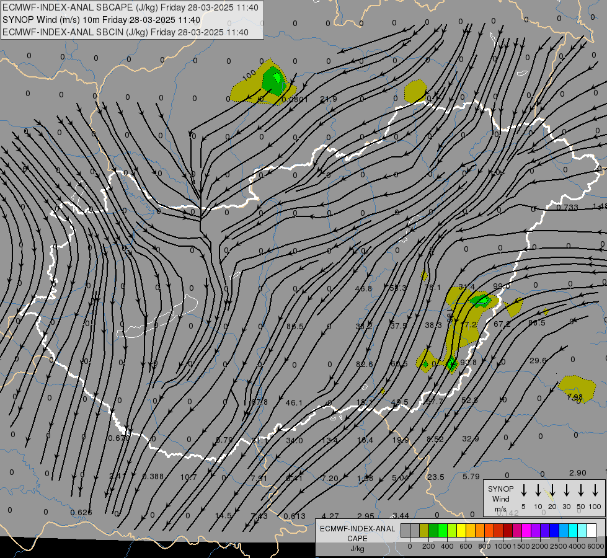Click the 'SYNOP Wind m/s' legend label
This screenshot has height=558, width=607.
point(500,498)
